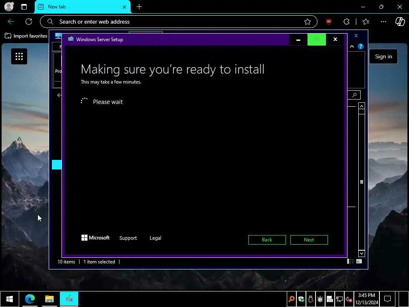Click the Edge profile avatar icon
The width and height of the screenshot is (409, 307).
click(x=9, y=7)
